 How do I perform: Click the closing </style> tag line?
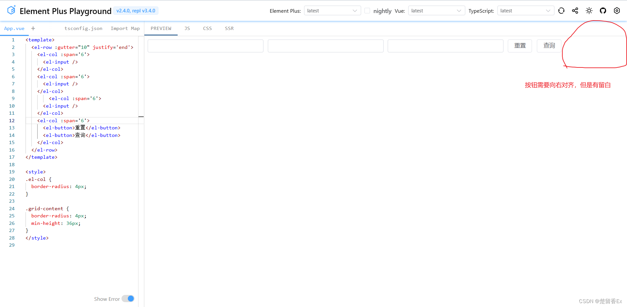[37, 238]
